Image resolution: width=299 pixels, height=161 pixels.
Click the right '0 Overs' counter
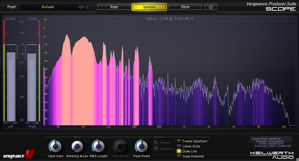(32, 19)
